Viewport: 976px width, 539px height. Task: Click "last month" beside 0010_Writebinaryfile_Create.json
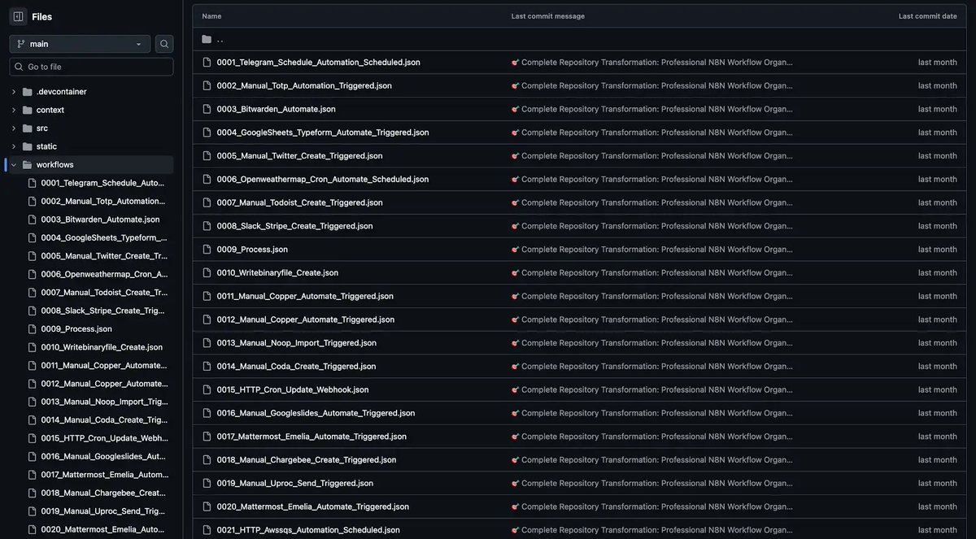937,272
